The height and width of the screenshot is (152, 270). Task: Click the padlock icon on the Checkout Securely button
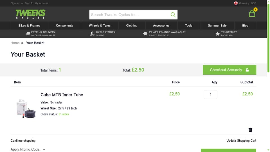[x=247, y=70]
